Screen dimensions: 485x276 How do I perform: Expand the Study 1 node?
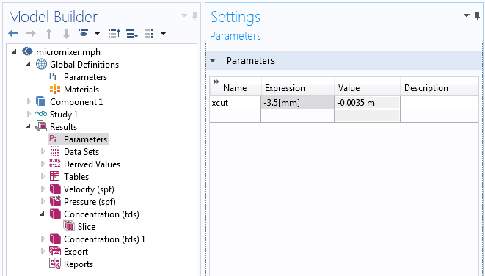[29, 114]
